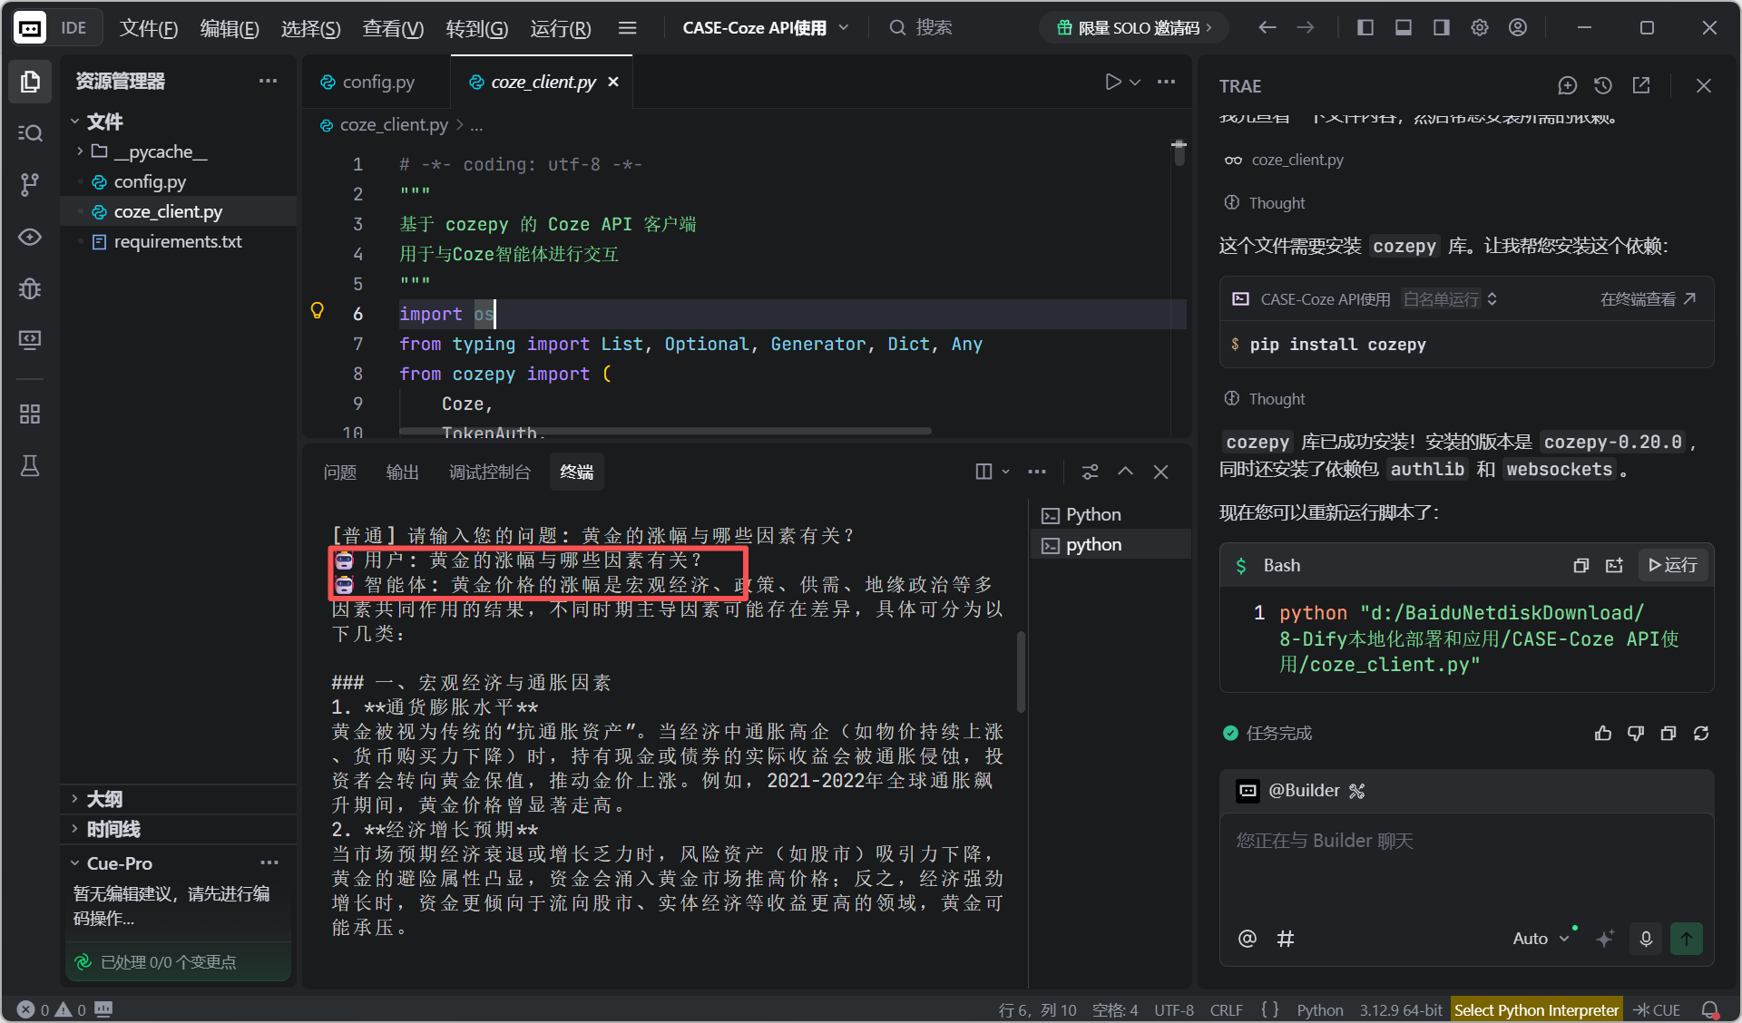Click the new chat icon in TRAE panel
Screen dimensions: 1742x1023
point(1567,85)
